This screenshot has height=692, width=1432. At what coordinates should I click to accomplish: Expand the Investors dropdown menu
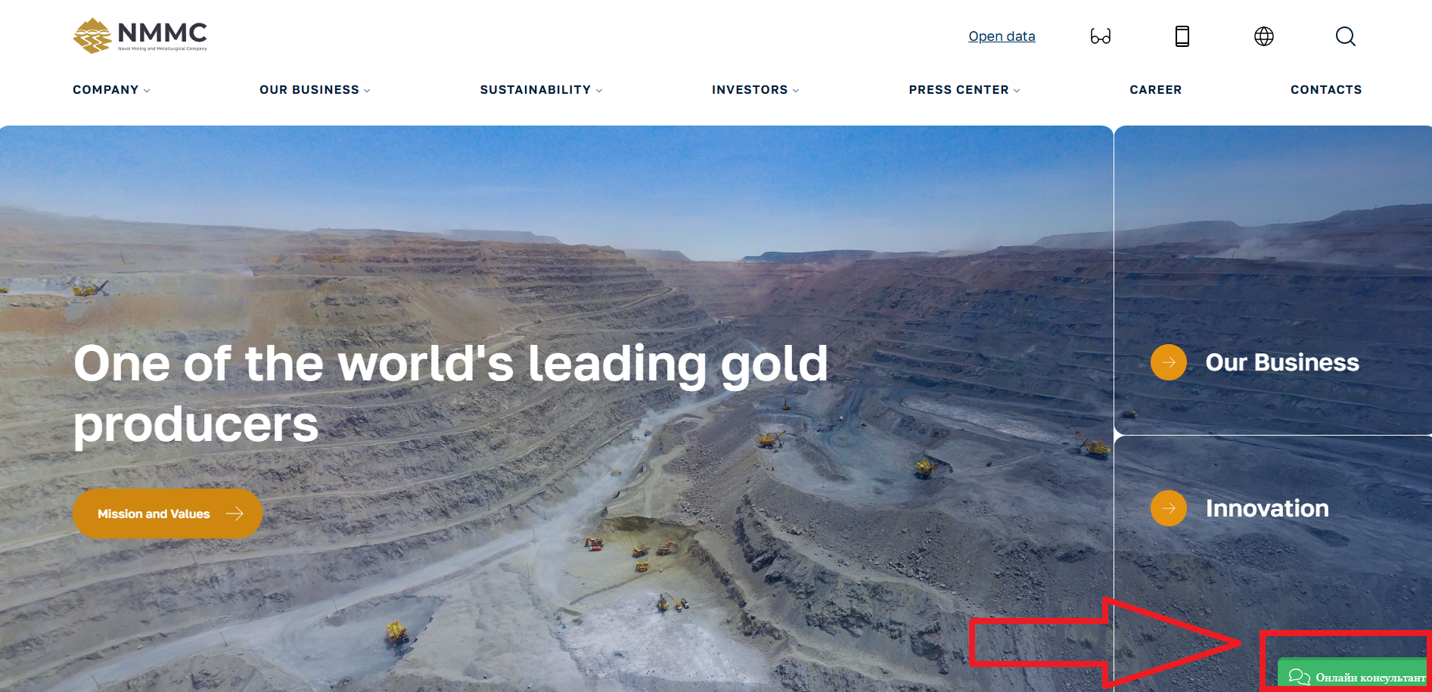755,89
